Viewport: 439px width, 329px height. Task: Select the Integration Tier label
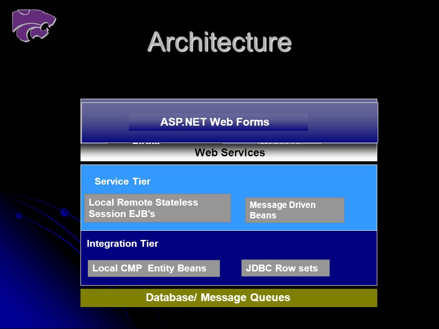(x=123, y=244)
